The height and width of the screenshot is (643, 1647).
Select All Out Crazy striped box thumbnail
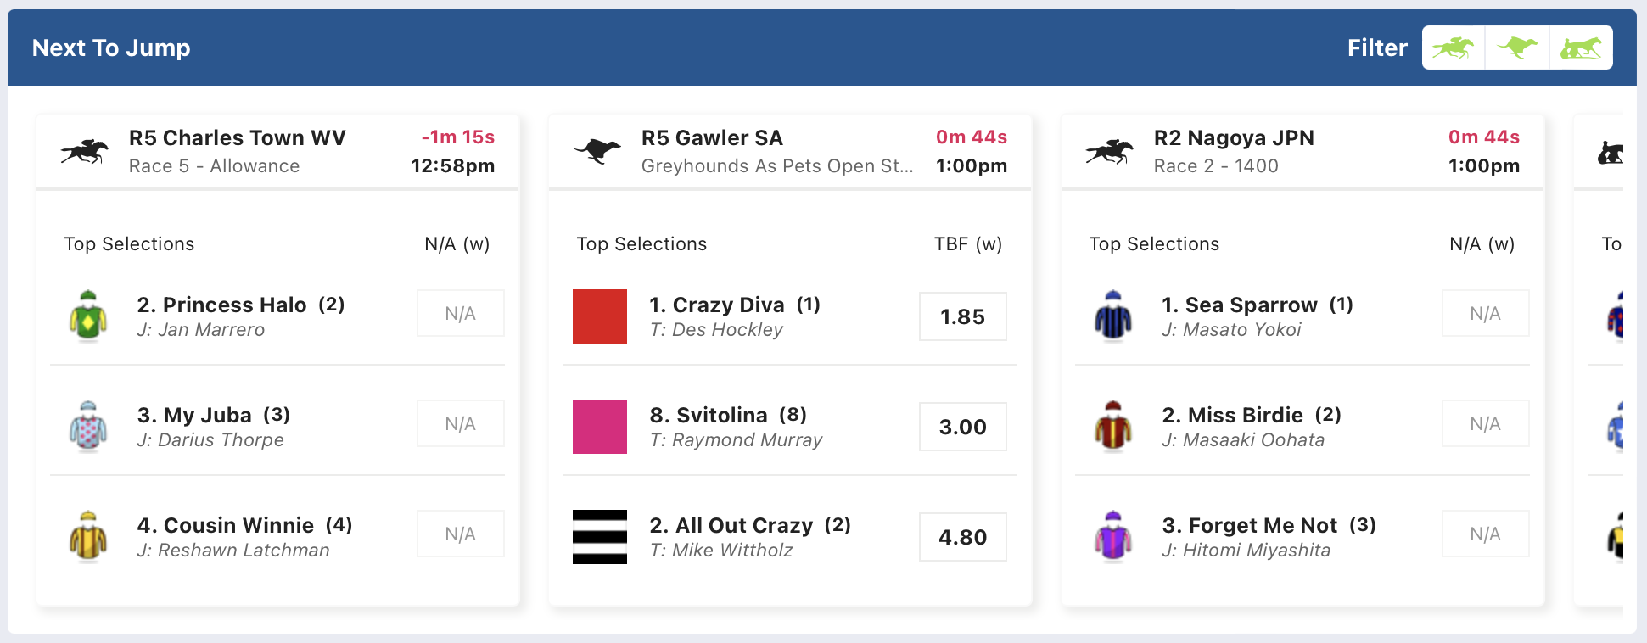600,537
